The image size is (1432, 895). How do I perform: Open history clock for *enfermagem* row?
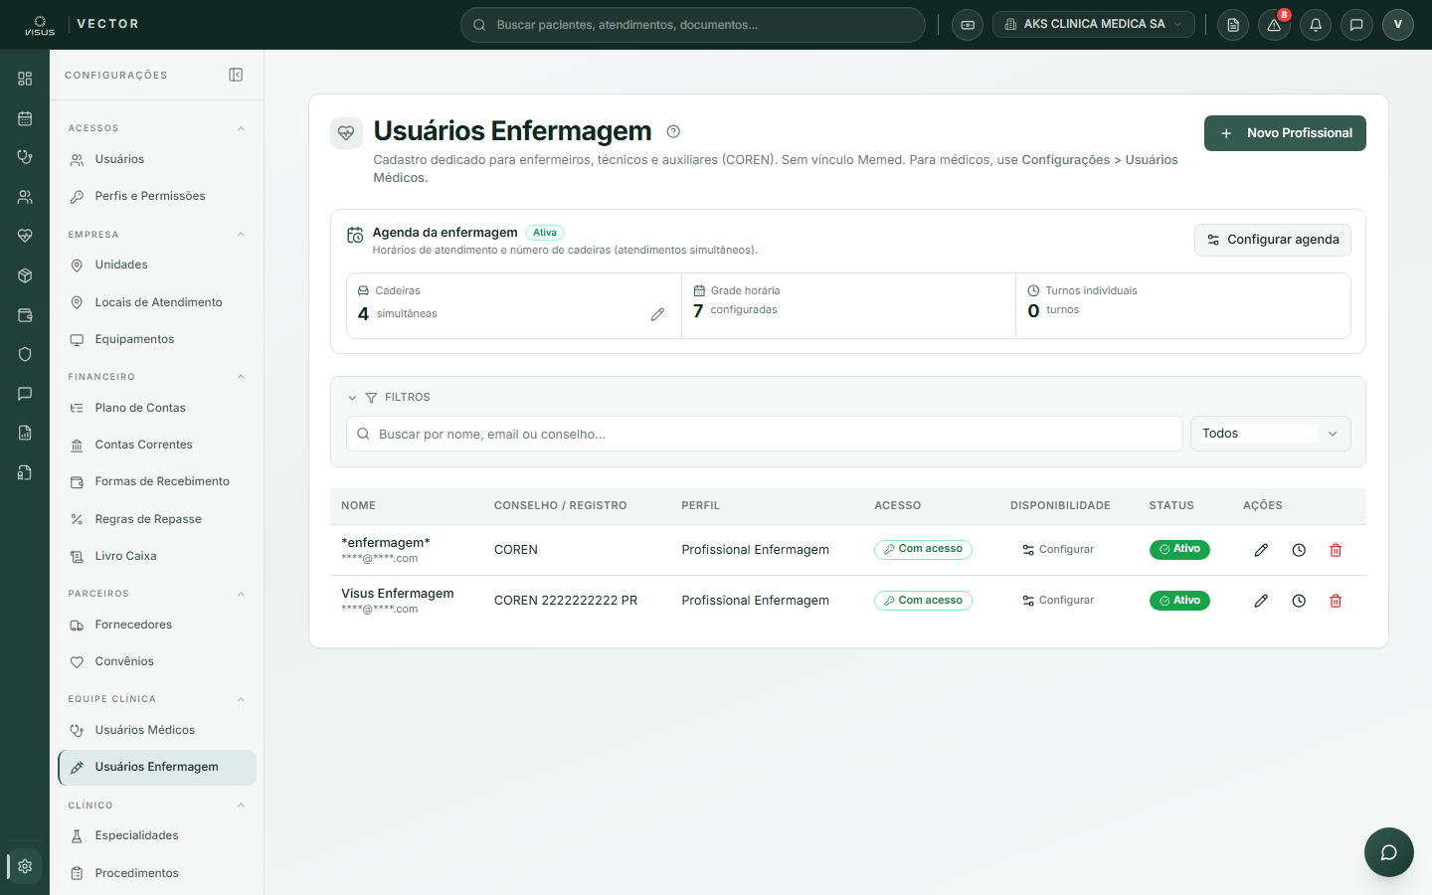click(1299, 550)
